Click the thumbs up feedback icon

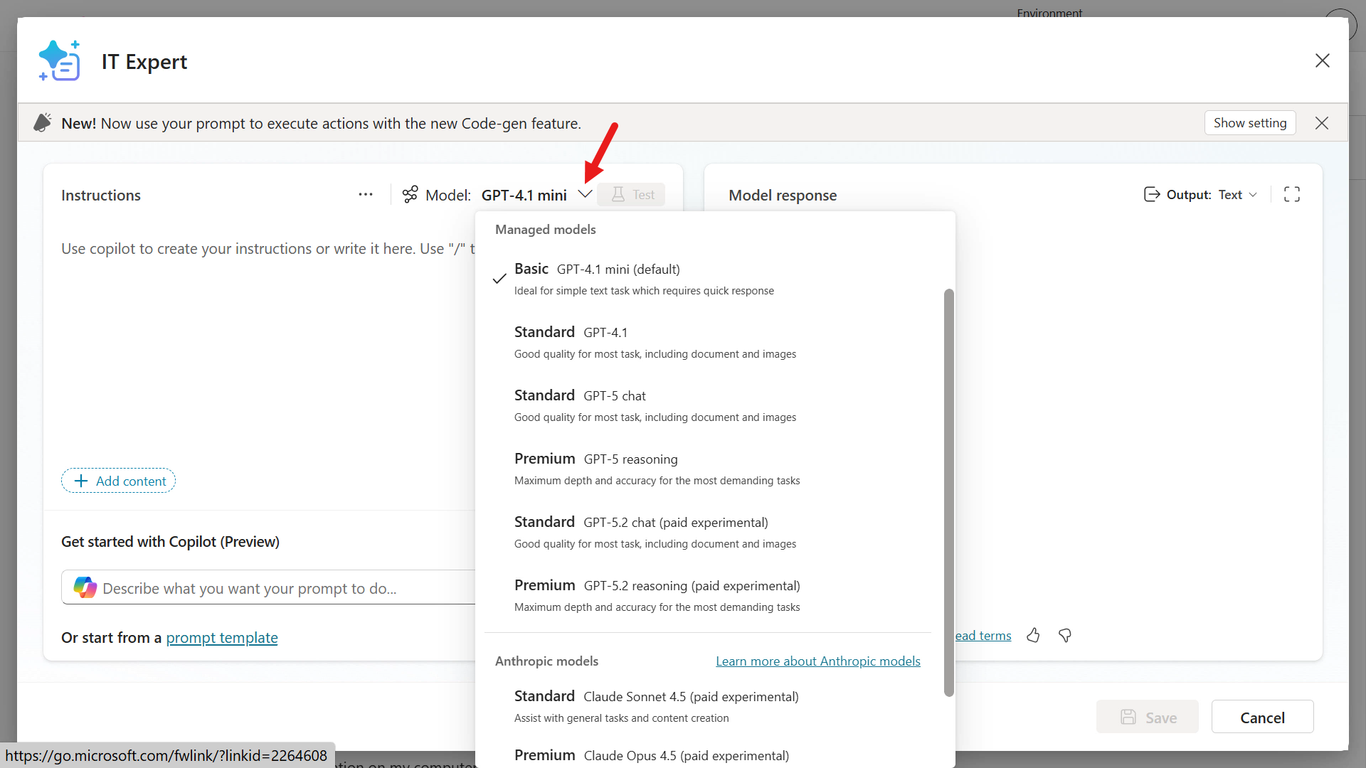(1033, 635)
